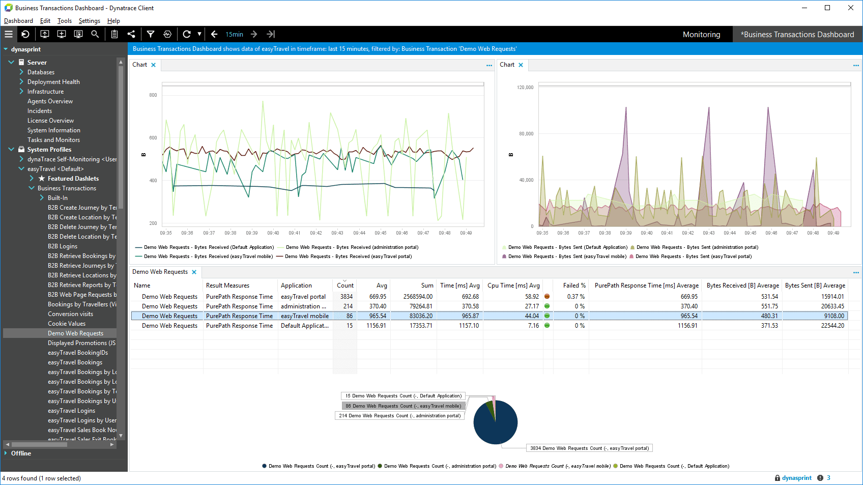Expand the Infrastructure node
This screenshot has width=863, height=485.
click(21, 92)
